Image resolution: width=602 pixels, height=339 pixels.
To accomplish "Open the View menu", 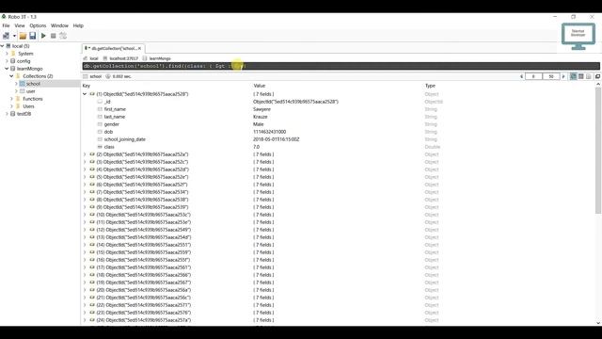I will coord(20,25).
